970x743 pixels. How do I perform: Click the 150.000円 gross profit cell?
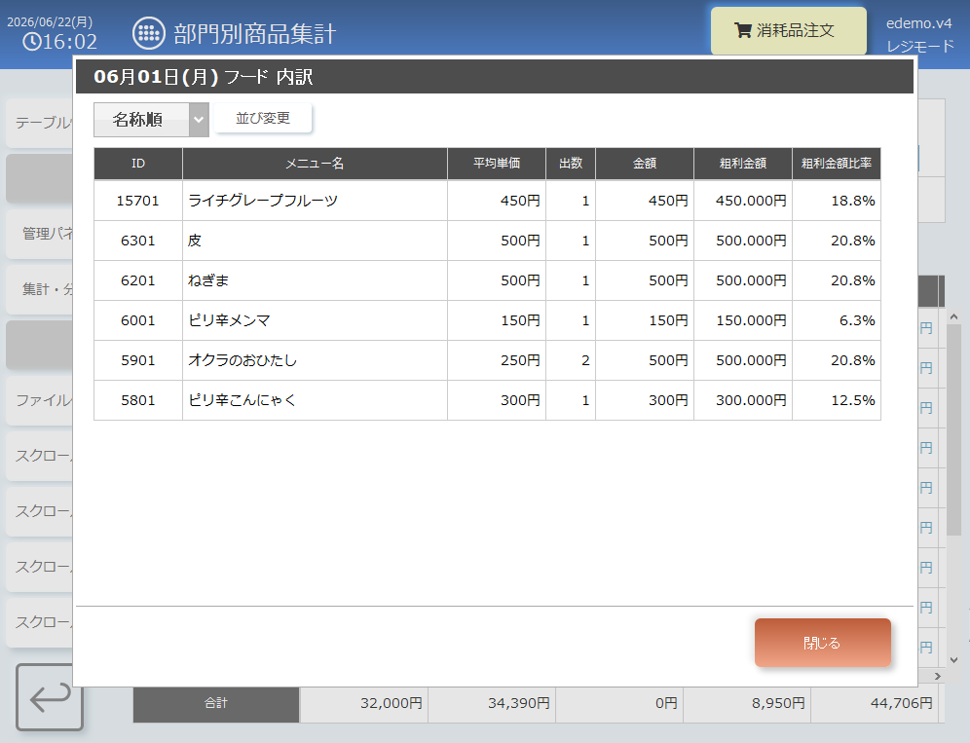coord(743,320)
